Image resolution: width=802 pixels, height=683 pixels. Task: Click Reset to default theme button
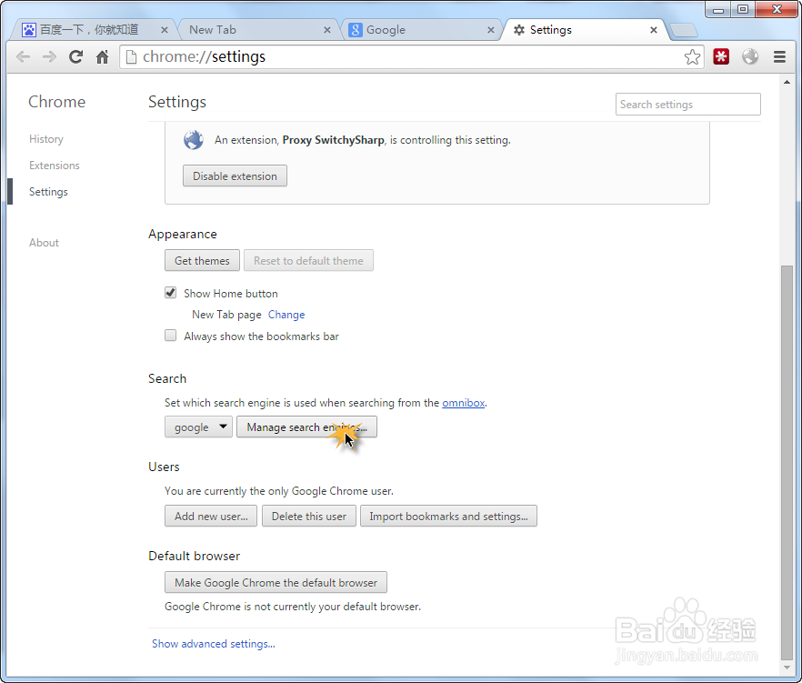click(308, 261)
